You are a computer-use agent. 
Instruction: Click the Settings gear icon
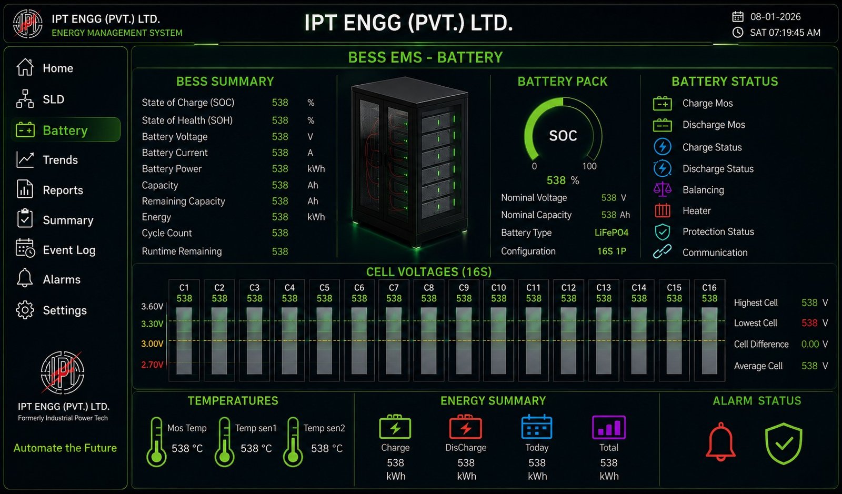pyautogui.click(x=25, y=310)
